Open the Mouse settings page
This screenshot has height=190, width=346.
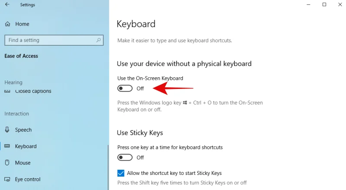tap(23, 163)
